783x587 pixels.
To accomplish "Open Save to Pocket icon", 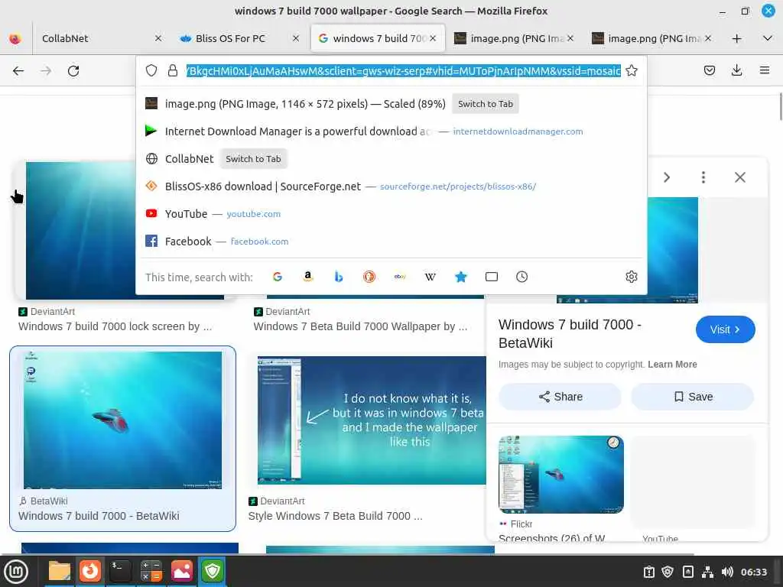I will click(709, 70).
